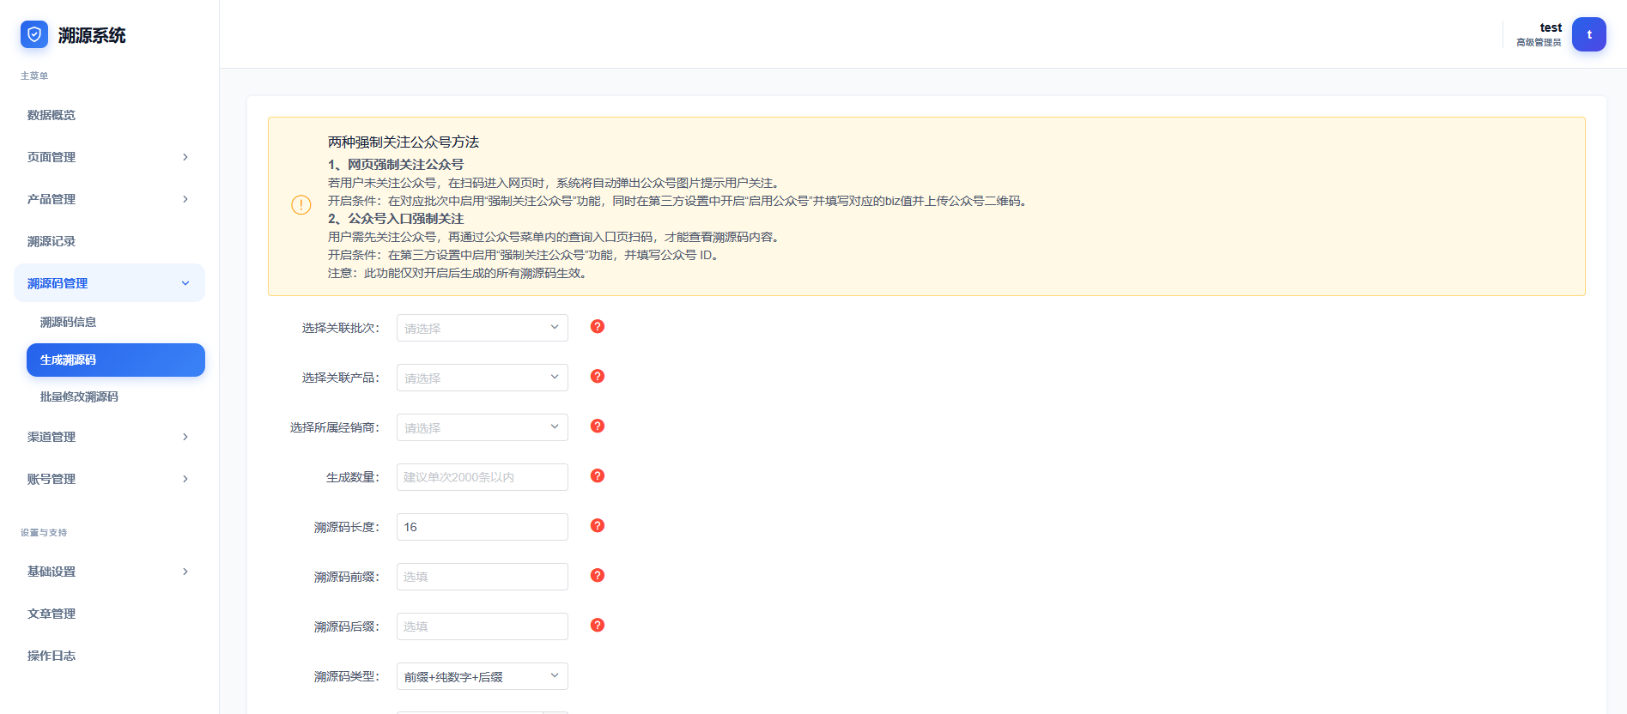Click the 高级管理员 role label
This screenshot has height=714, width=1627.
click(x=1539, y=42)
